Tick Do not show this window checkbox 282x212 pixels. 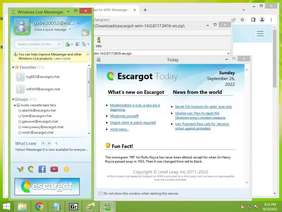click(100, 194)
